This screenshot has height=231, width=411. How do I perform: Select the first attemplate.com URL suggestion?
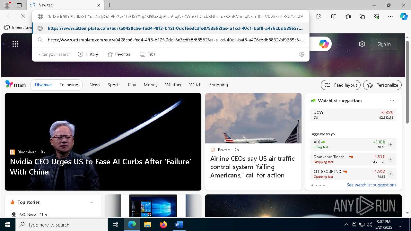171,28
